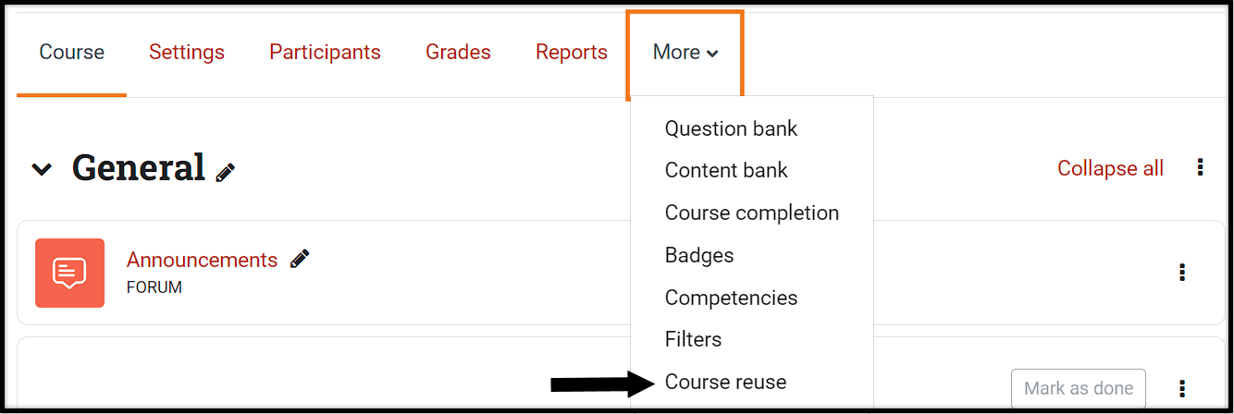Open the Announcements activity three-dot menu
The image size is (1234, 414).
1182,272
